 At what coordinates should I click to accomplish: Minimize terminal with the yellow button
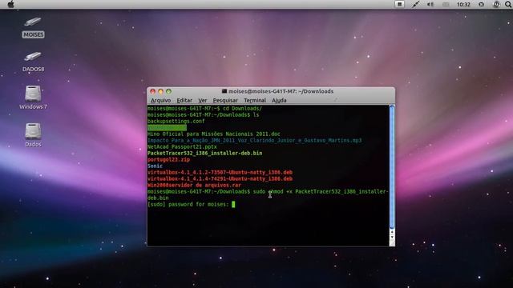coord(160,91)
